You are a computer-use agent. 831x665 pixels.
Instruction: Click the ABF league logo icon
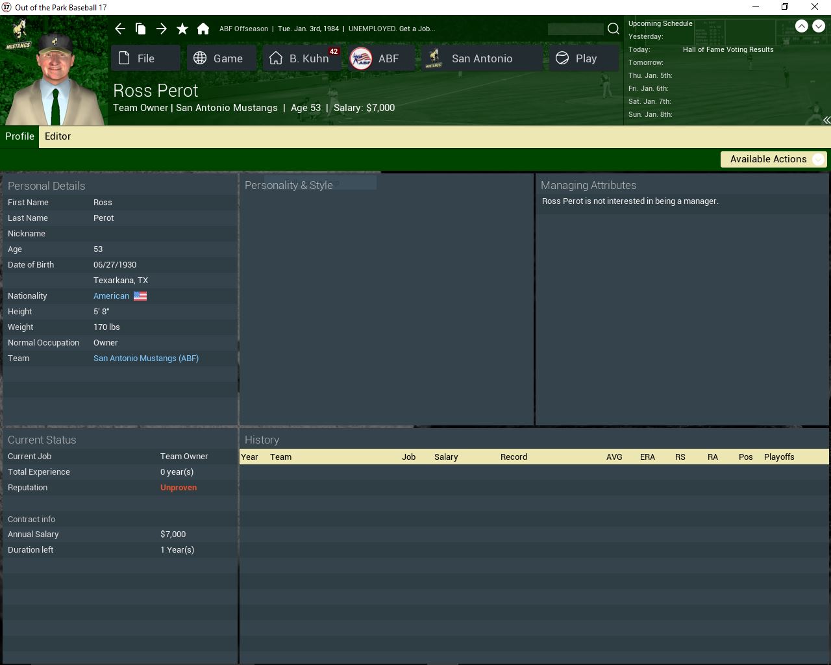(x=361, y=58)
